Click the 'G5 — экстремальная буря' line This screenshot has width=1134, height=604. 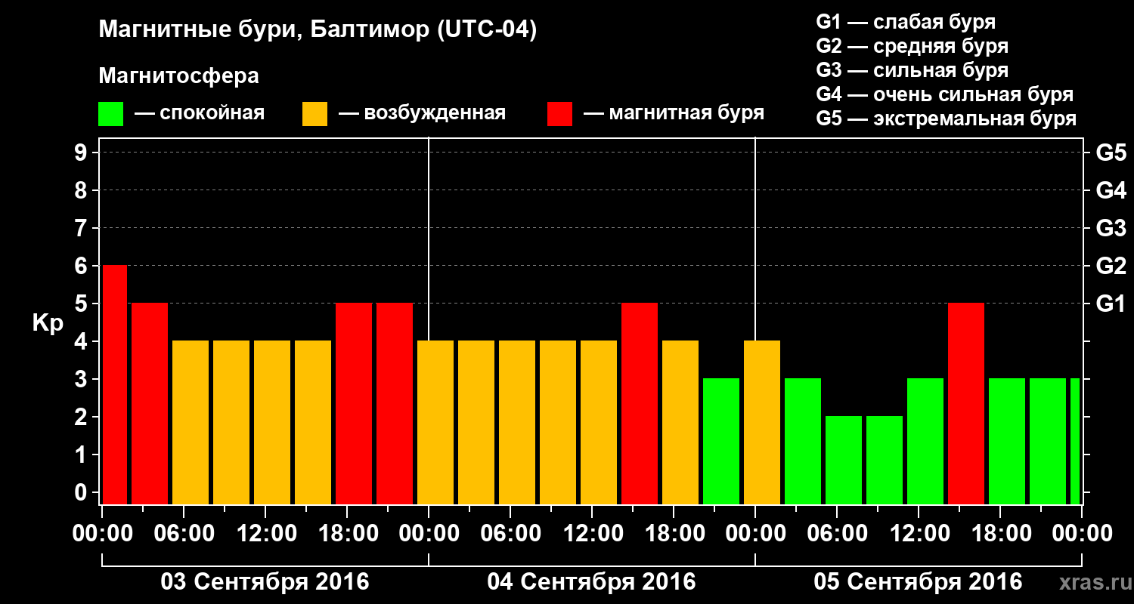tap(946, 119)
